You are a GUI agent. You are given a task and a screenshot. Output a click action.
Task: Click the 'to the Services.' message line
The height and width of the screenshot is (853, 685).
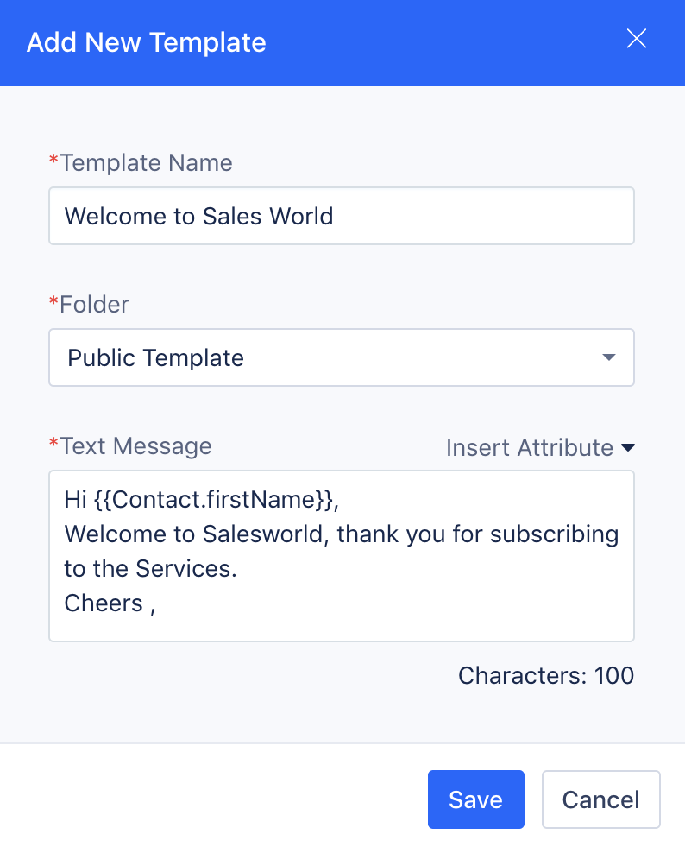tap(151, 569)
